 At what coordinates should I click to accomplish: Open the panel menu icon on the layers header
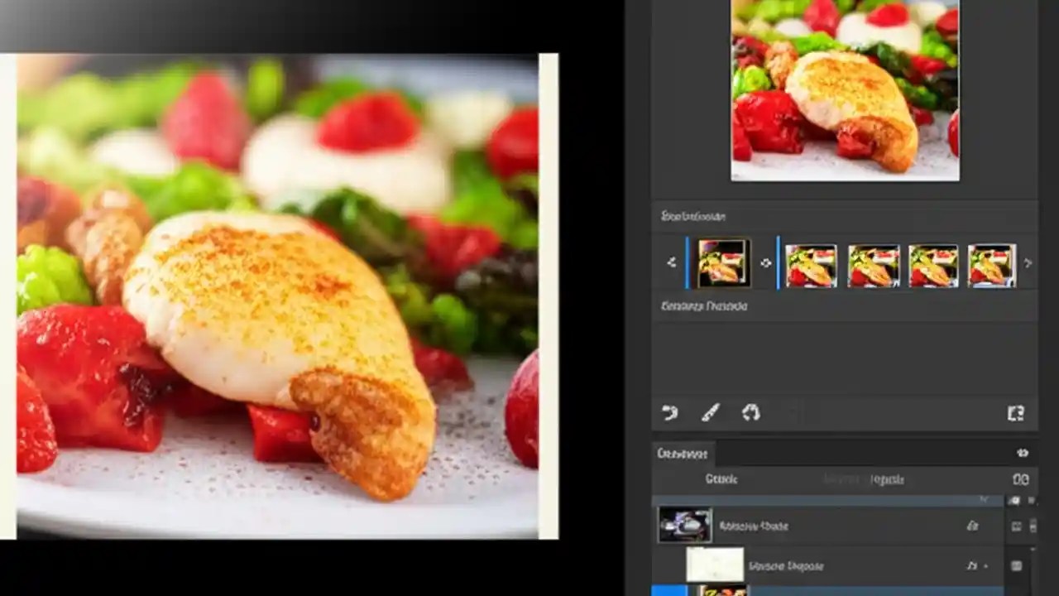pos(1023,453)
